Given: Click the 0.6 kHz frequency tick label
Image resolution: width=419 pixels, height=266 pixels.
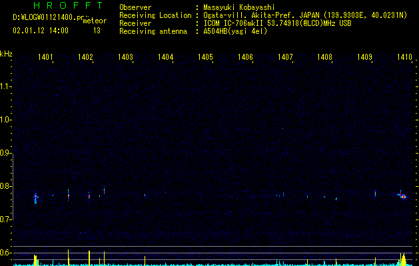Looking at the screenshot, I should click(5, 253).
